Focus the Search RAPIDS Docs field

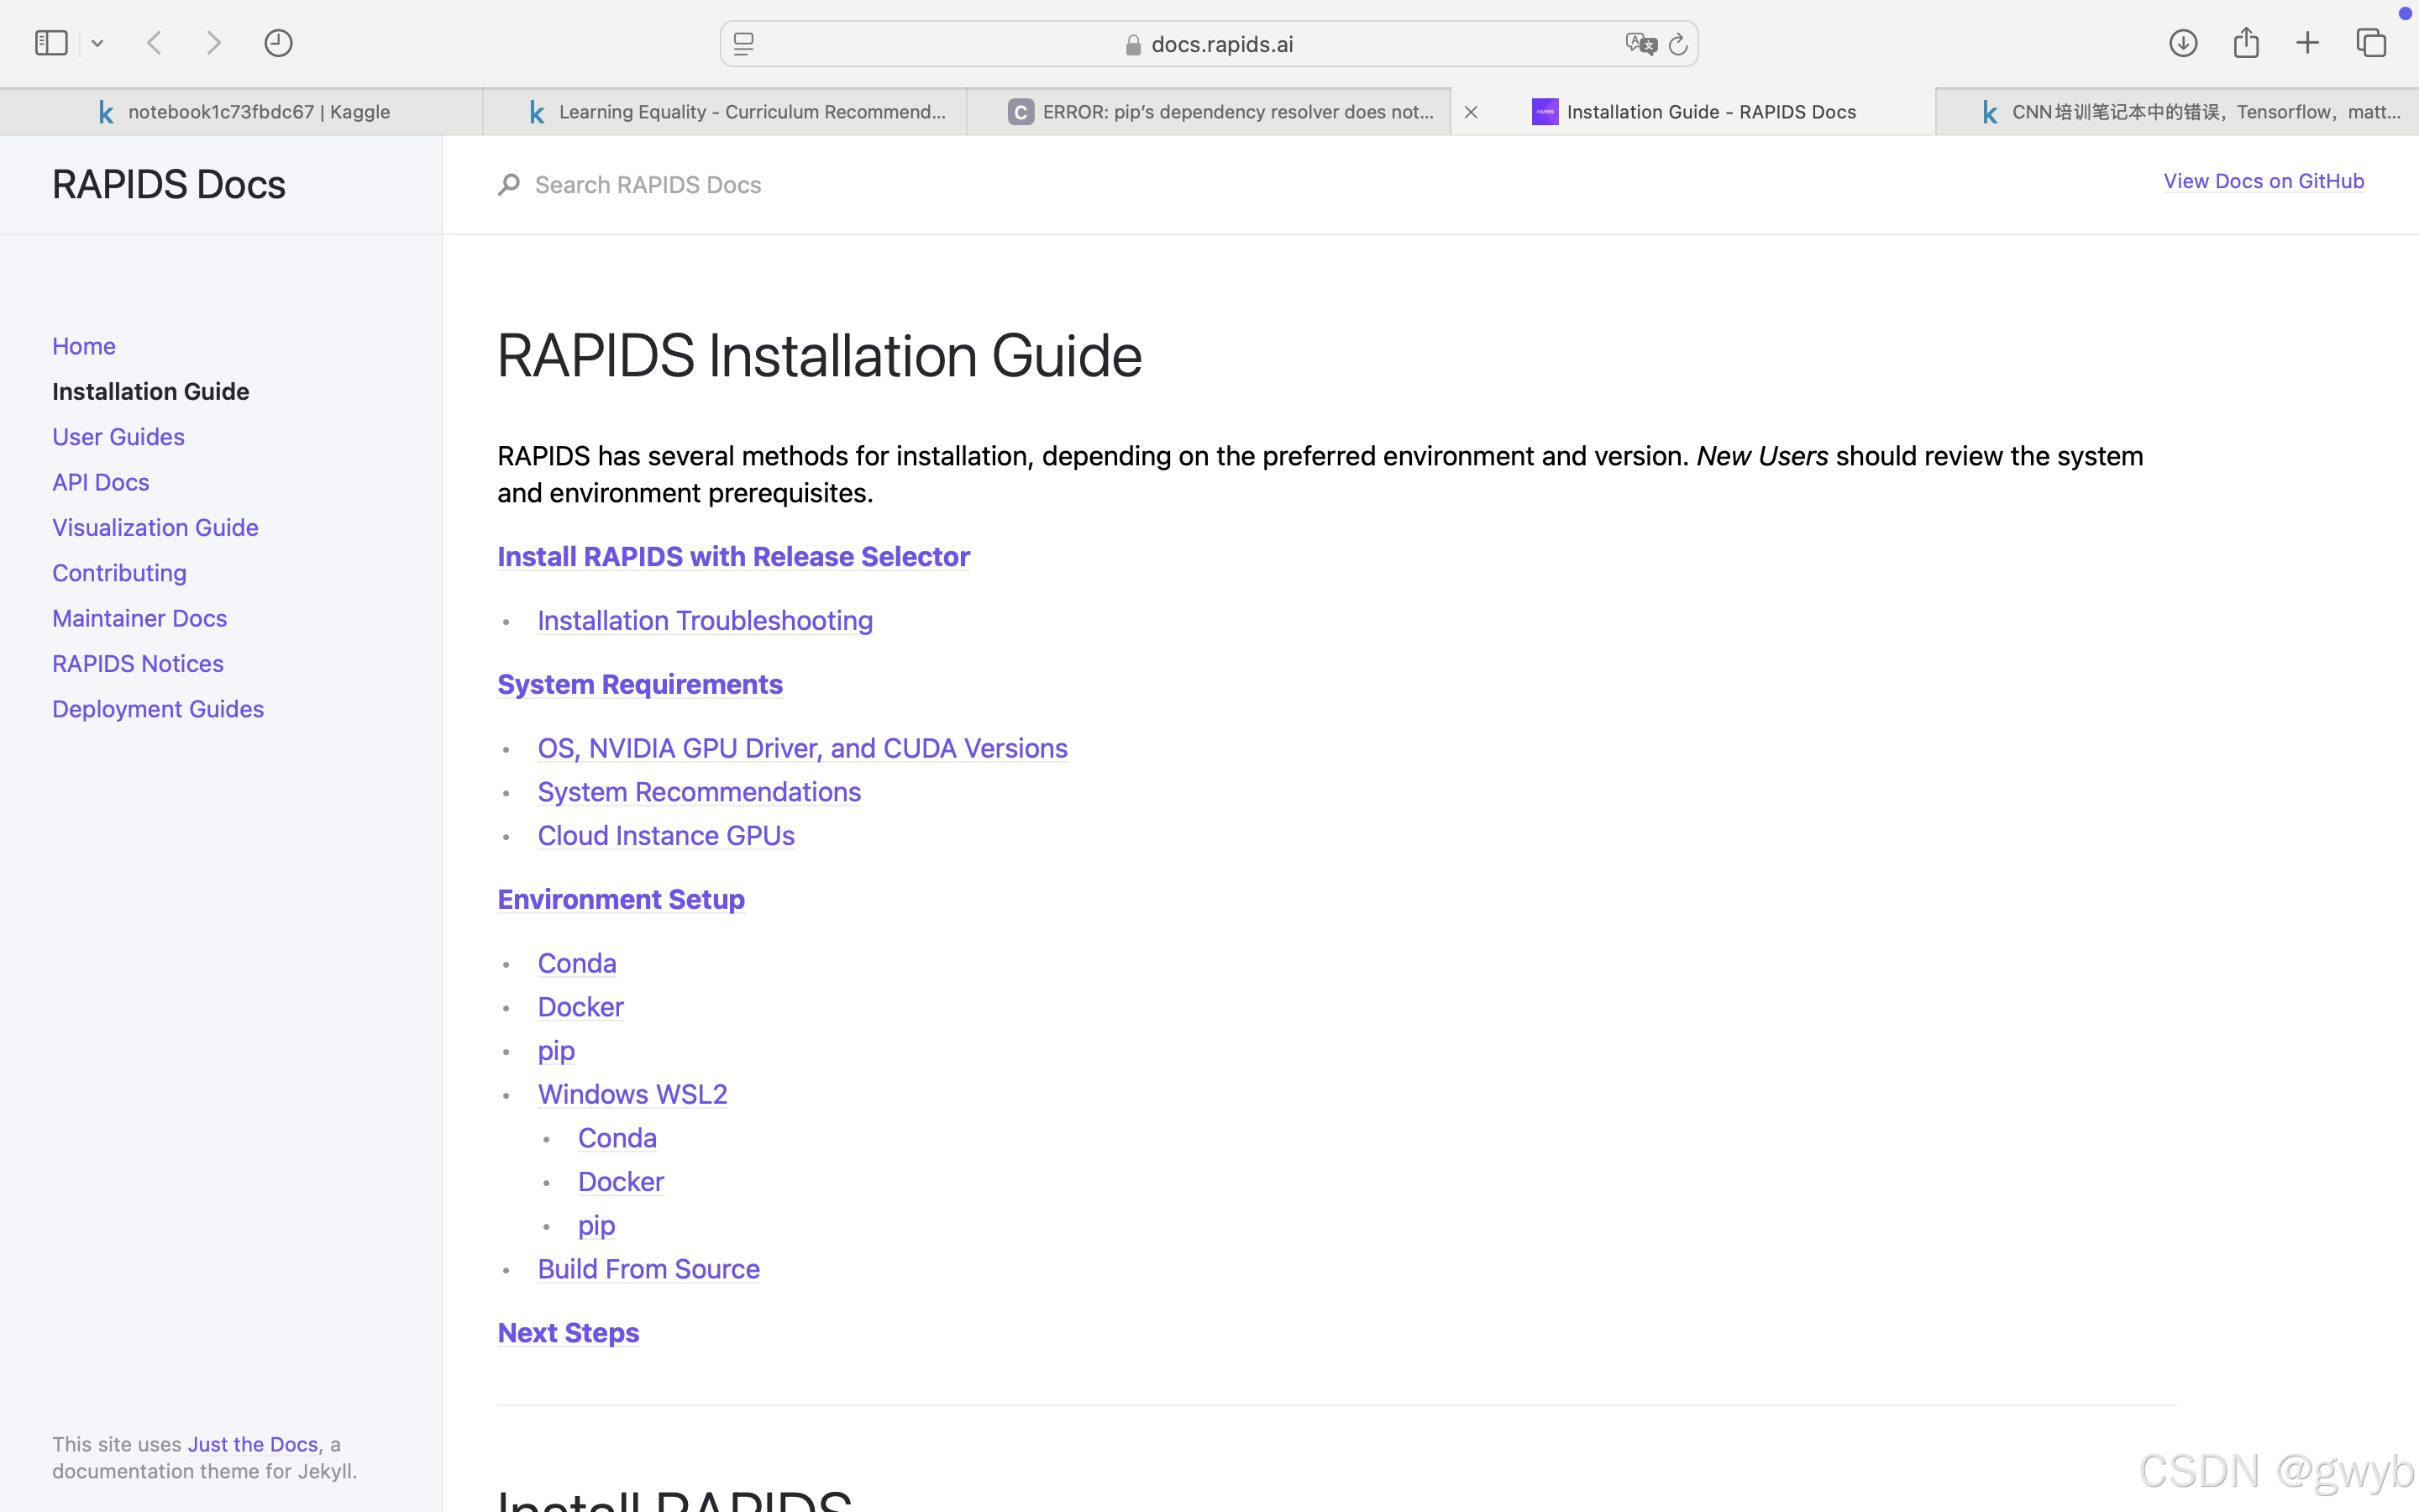pos(648,185)
